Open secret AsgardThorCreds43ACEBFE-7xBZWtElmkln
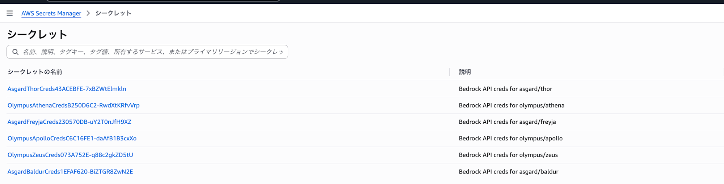724x184 pixels. (x=67, y=89)
